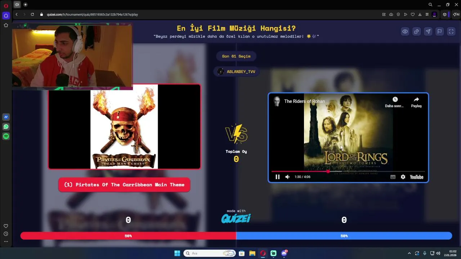Open video on YouTube logo link
The image size is (461, 259).
coord(416,177)
